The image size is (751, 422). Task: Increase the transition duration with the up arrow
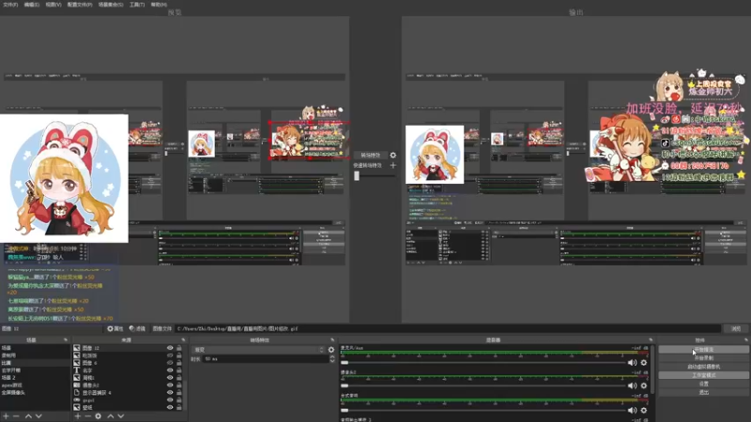332,356
